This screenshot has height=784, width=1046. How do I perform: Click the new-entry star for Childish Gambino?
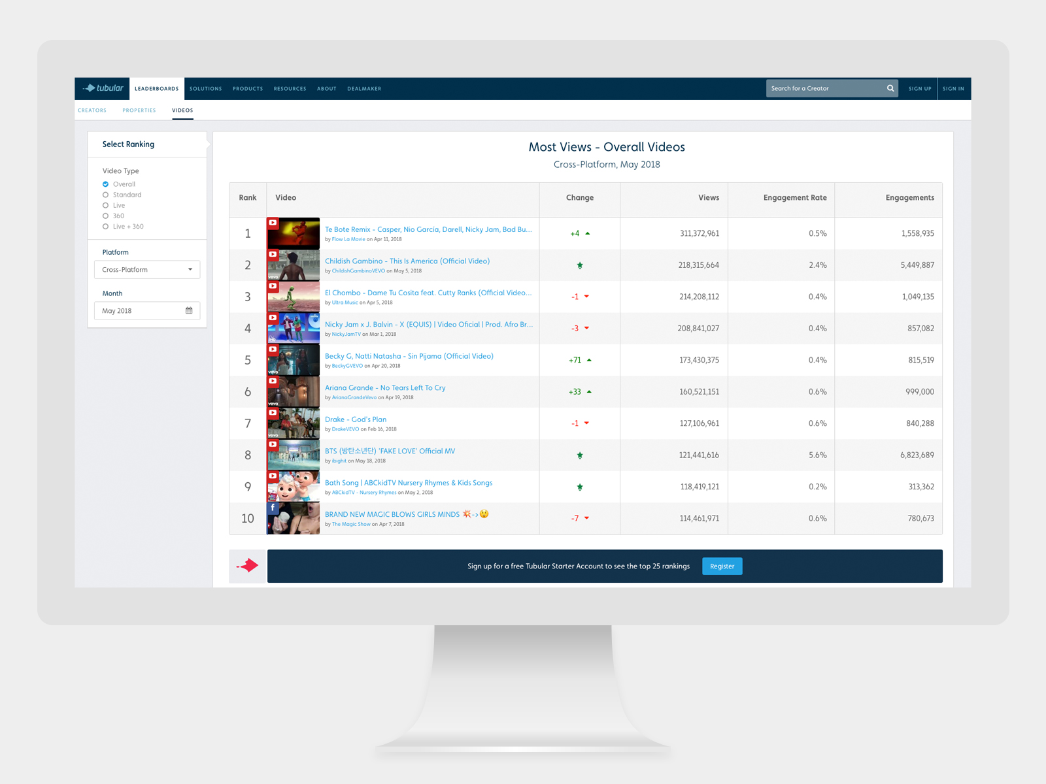coord(580,265)
